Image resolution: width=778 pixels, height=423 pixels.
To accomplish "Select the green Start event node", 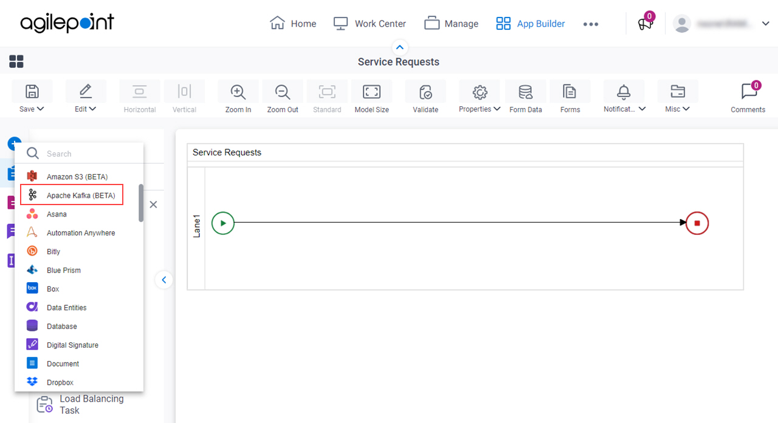I will pos(223,223).
